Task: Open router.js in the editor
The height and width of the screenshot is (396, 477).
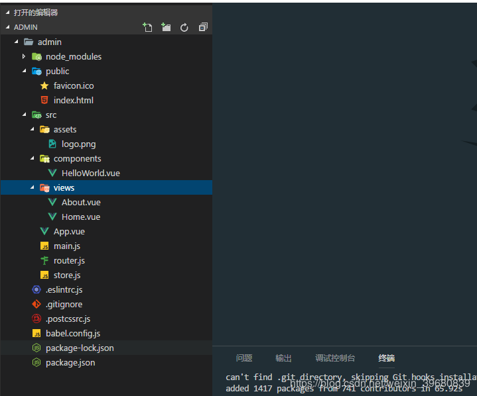Action: point(69,261)
